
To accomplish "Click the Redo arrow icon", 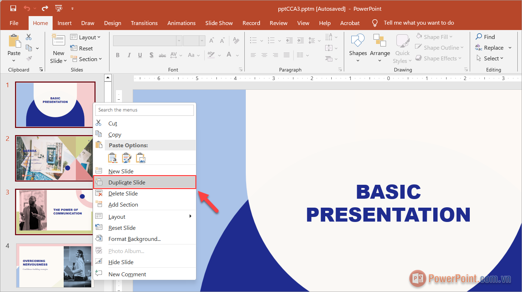I will (45, 8).
